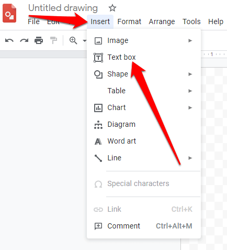The height and width of the screenshot is (250, 227).
Task: Open the File menu
Action: click(33, 21)
